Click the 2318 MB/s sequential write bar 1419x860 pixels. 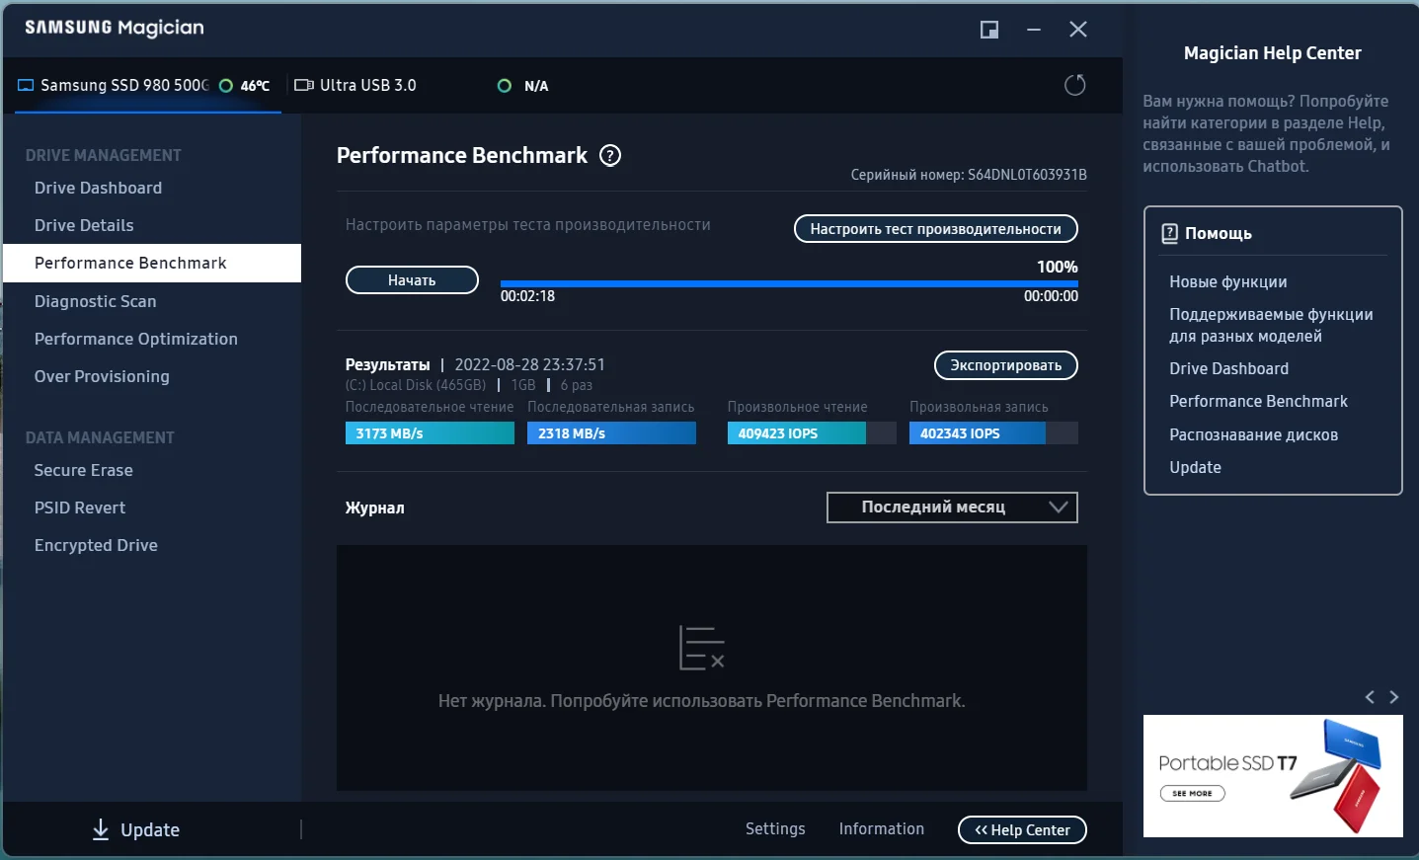pyautogui.click(x=611, y=433)
